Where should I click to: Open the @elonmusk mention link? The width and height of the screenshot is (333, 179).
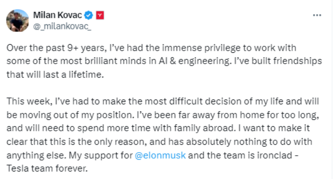pyautogui.click(x=160, y=156)
